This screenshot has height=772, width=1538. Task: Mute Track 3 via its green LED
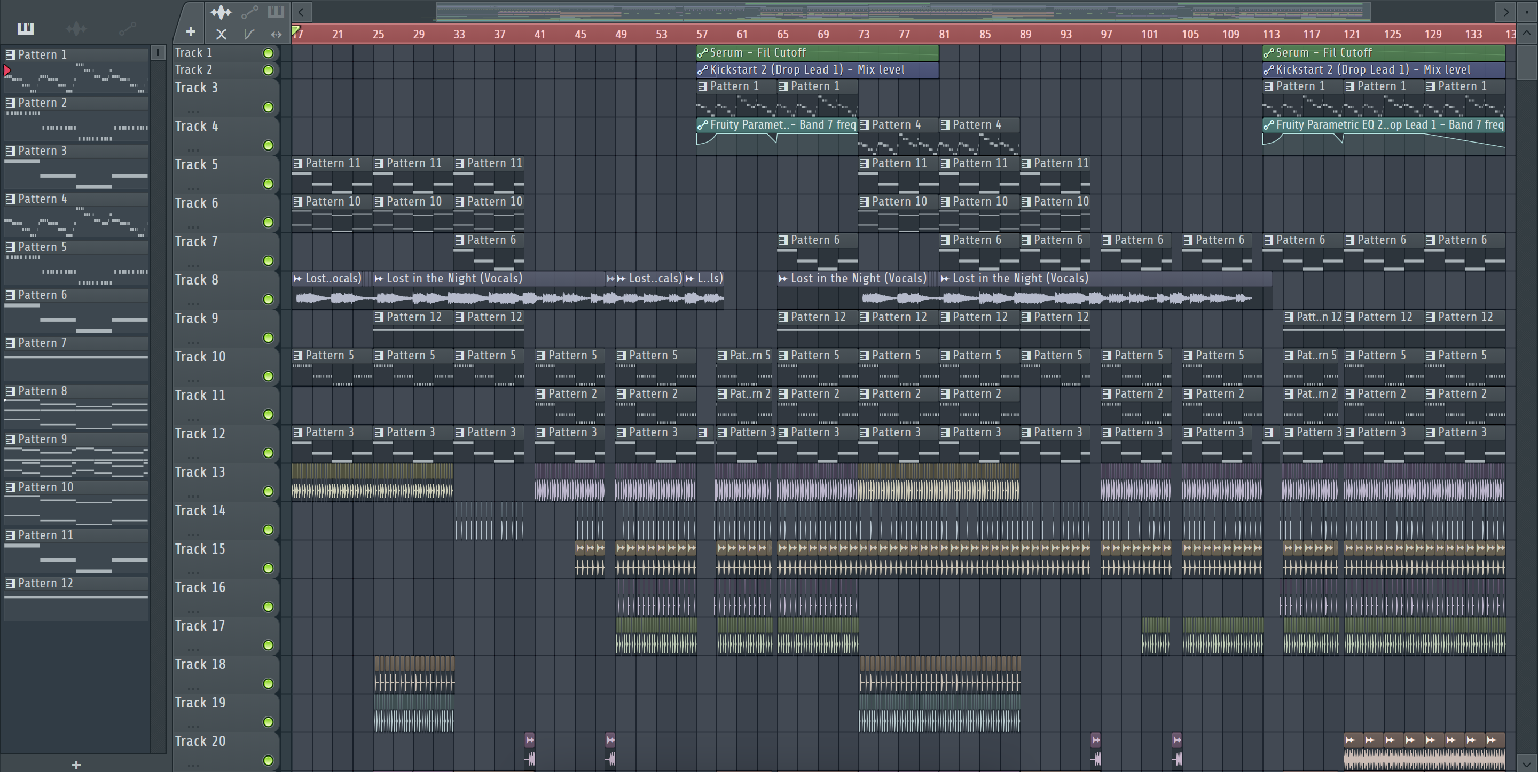click(268, 107)
